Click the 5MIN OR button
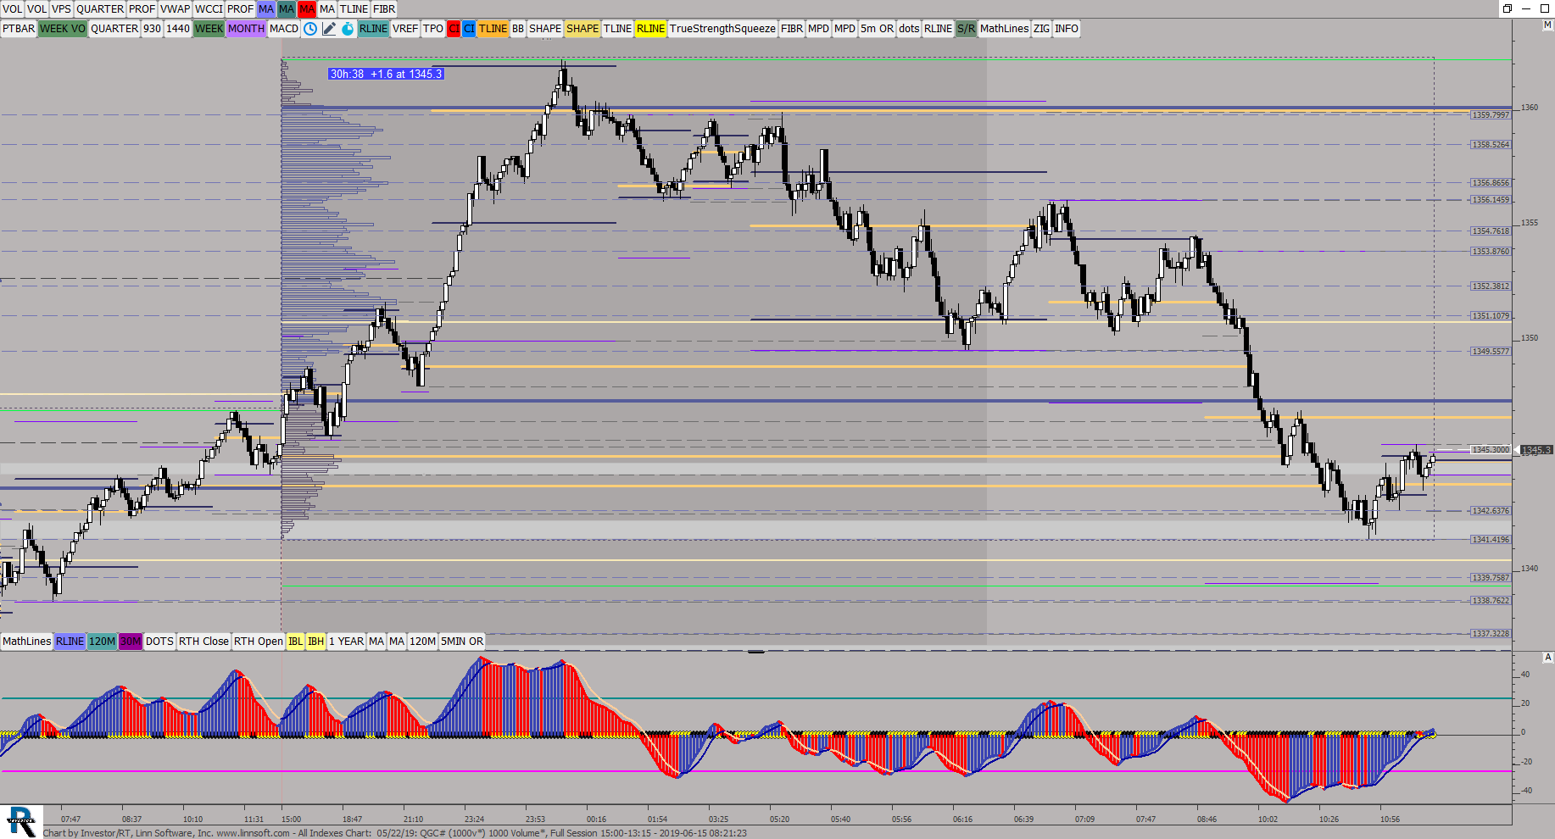1555x839 pixels. pos(462,642)
